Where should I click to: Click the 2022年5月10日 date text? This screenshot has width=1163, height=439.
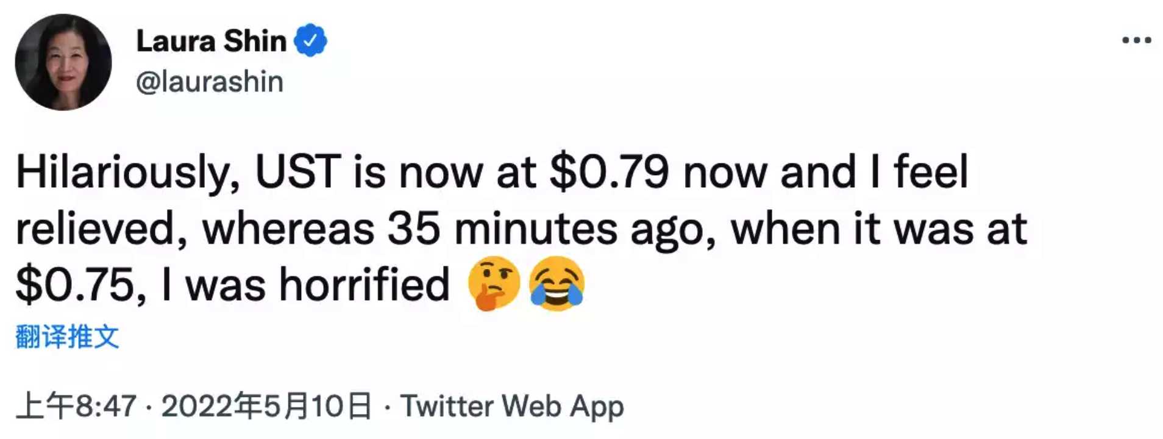point(266,406)
